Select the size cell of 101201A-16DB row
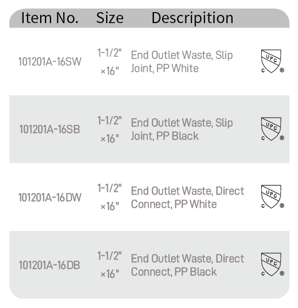298x308 pixels. click(x=109, y=265)
